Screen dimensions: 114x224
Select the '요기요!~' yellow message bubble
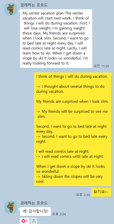point(101,192)
